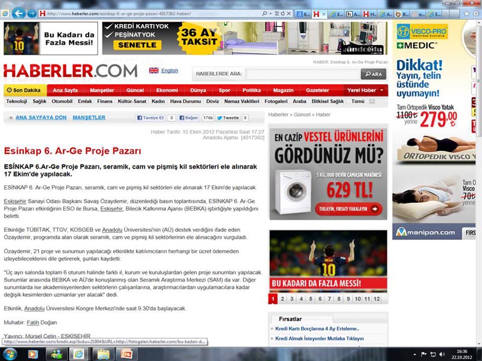The image size is (482, 361).
Task: Click the Messi slider photo in sidebar
Action: coord(329,261)
